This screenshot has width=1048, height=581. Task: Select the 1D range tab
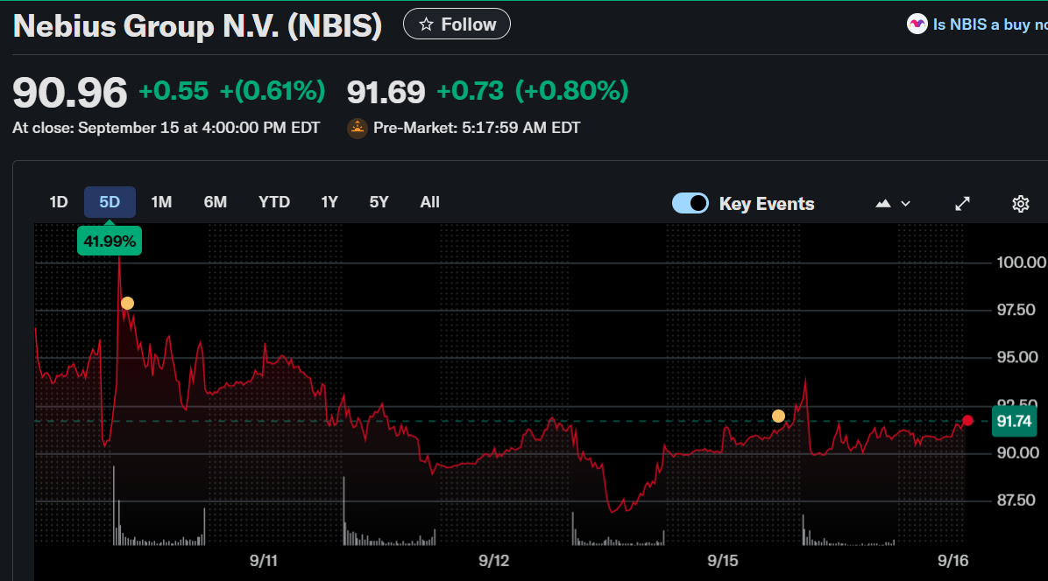point(59,202)
